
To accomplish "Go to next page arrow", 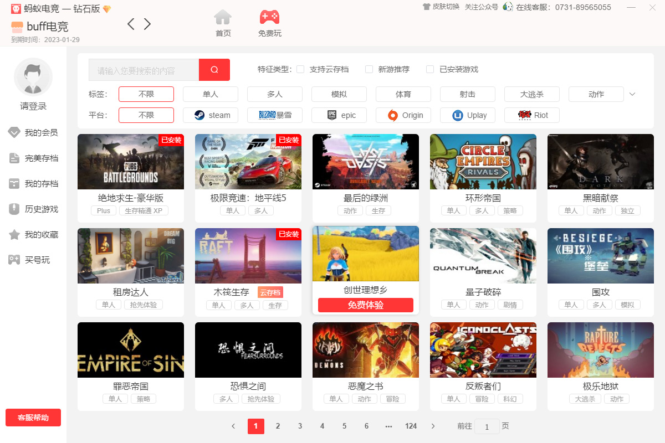I will [433, 426].
